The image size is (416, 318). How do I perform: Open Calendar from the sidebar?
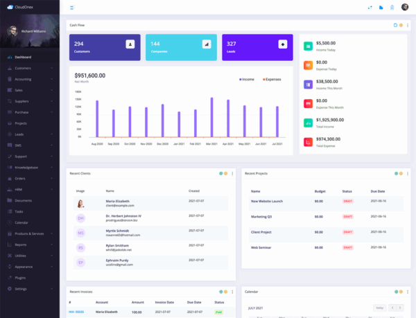pos(21,222)
